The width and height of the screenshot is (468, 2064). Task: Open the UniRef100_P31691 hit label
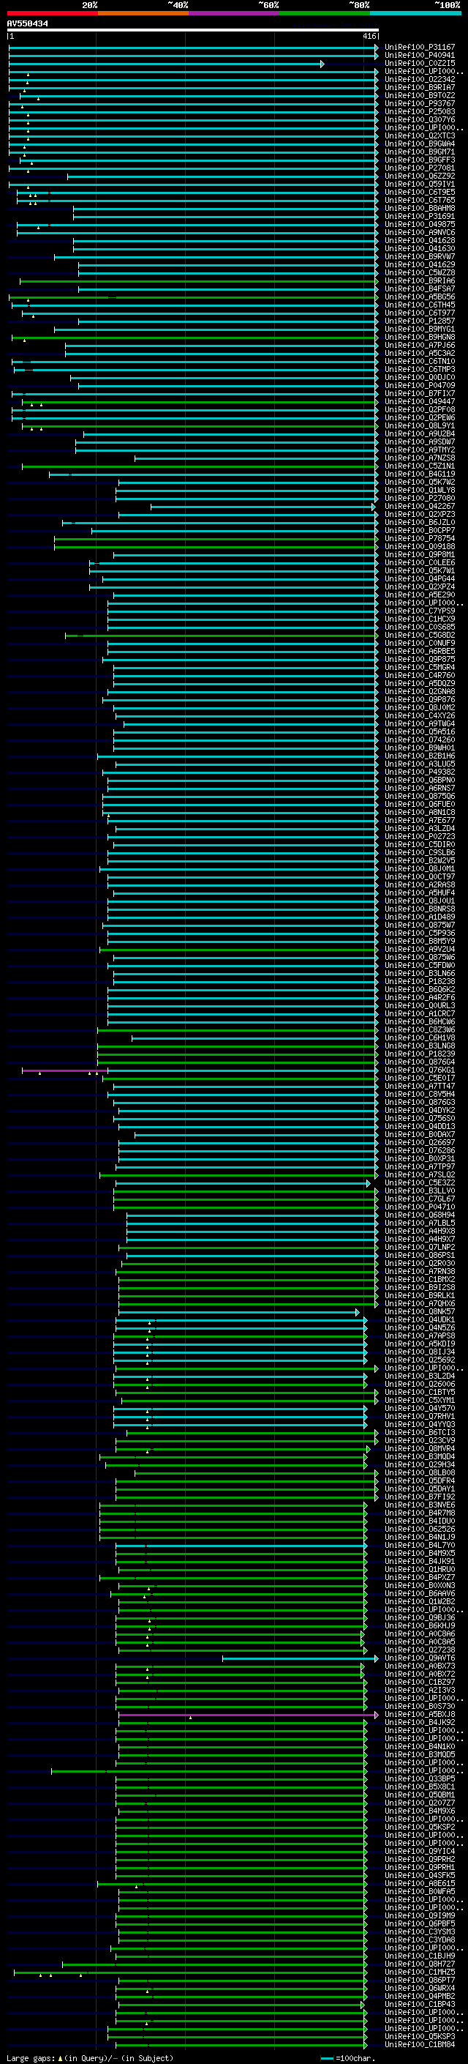tap(419, 216)
